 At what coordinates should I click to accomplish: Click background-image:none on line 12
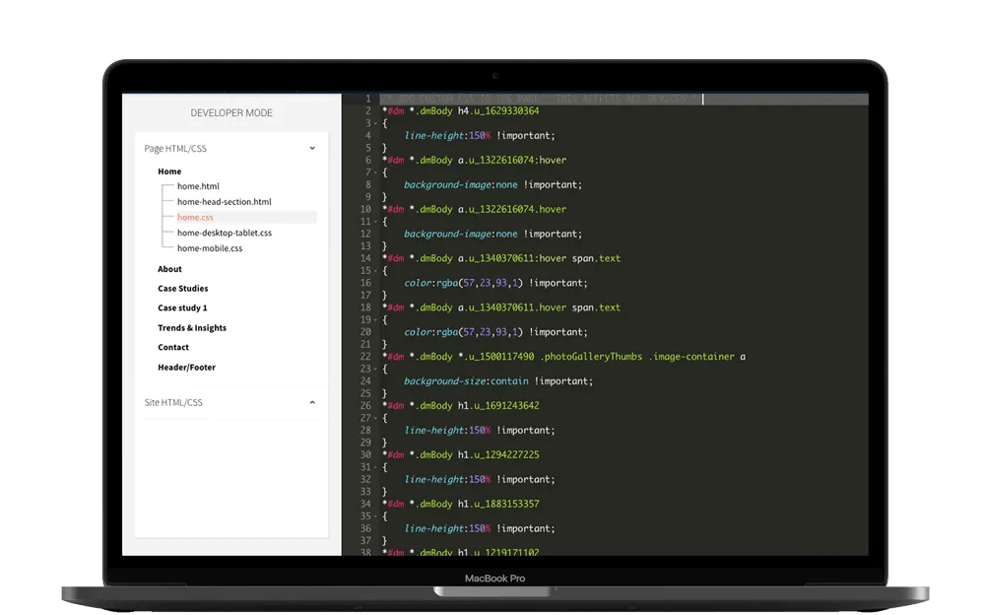460,234
